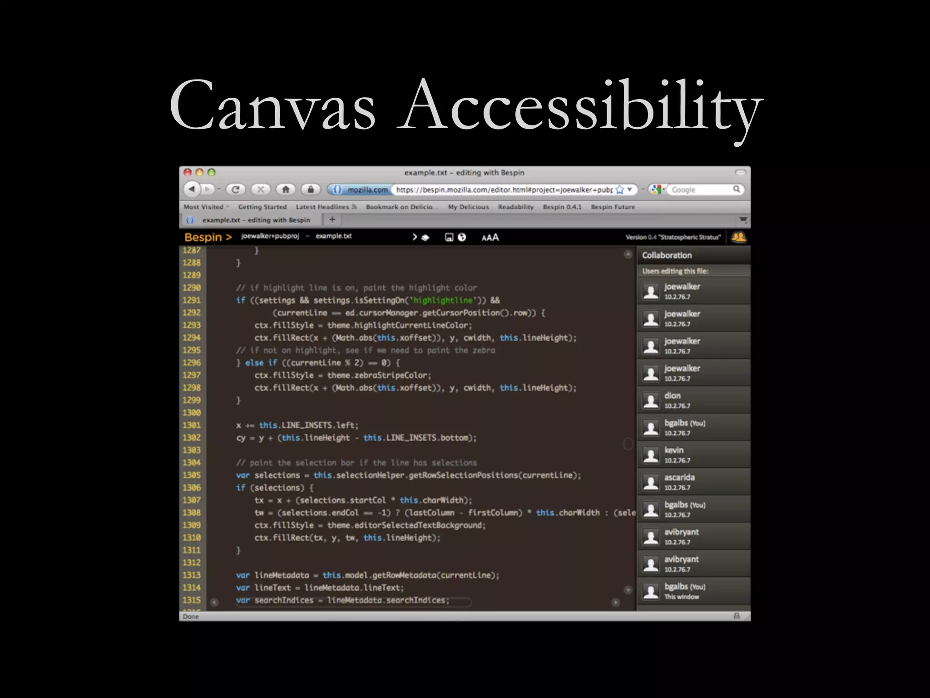Click the Readability bookmarklet
This screenshot has height=698, width=930.
(516, 207)
